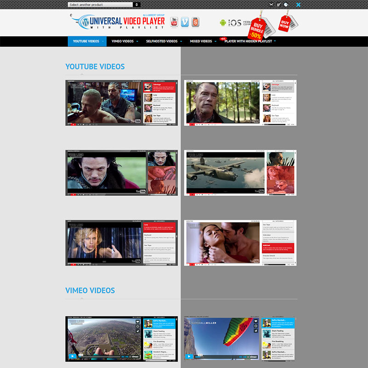The height and width of the screenshot is (368, 368).
Task: Select Boyhood in the white Sabotage playlist
Action: 278,108
